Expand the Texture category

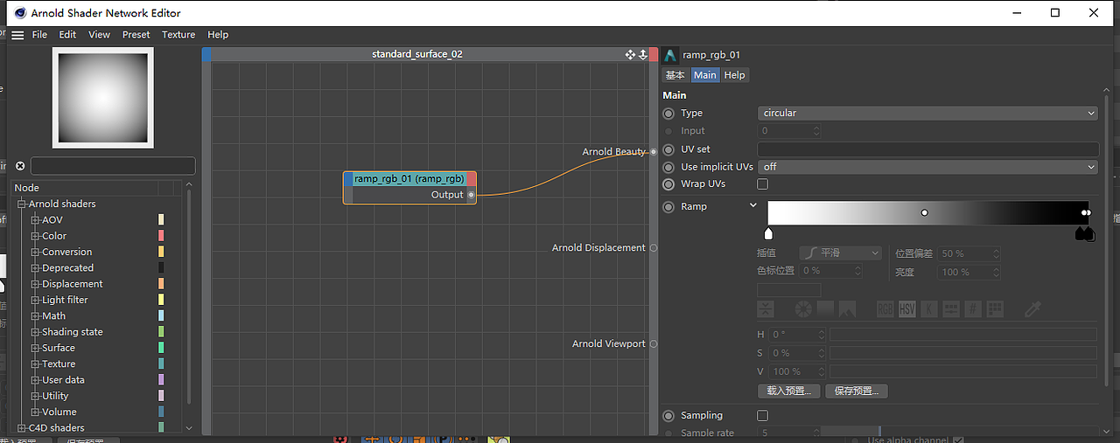[x=36, y=364]
